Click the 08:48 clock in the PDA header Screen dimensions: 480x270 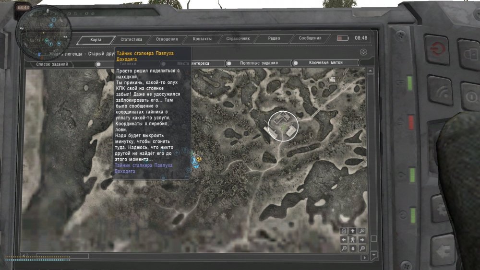[361, 38]
